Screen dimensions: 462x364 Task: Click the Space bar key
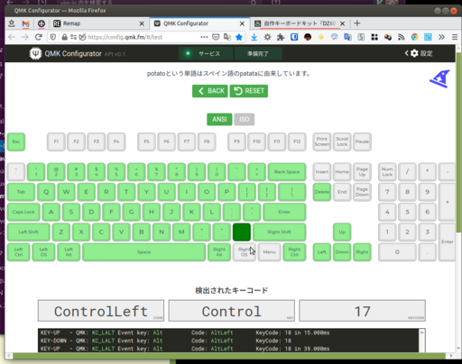[143, 252]
